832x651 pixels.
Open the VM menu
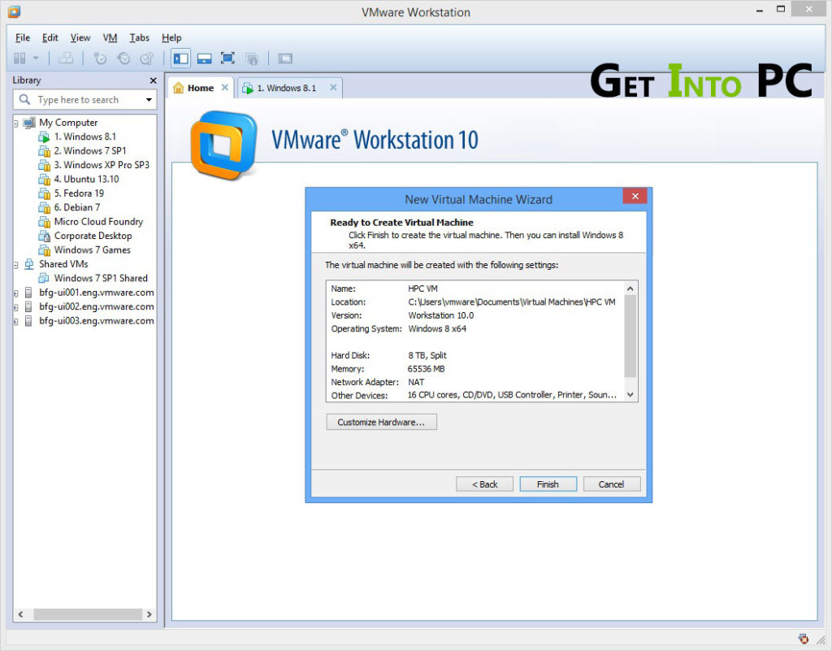[110, 37]
